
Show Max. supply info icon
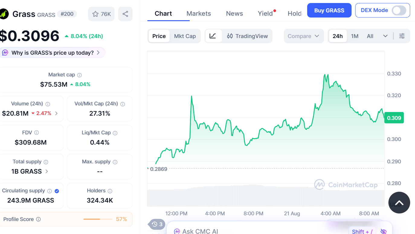point(115,162)
